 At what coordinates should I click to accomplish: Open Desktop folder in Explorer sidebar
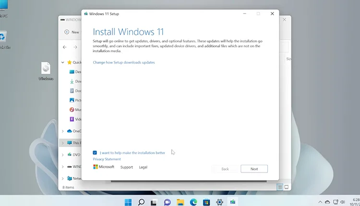point(75,72)
